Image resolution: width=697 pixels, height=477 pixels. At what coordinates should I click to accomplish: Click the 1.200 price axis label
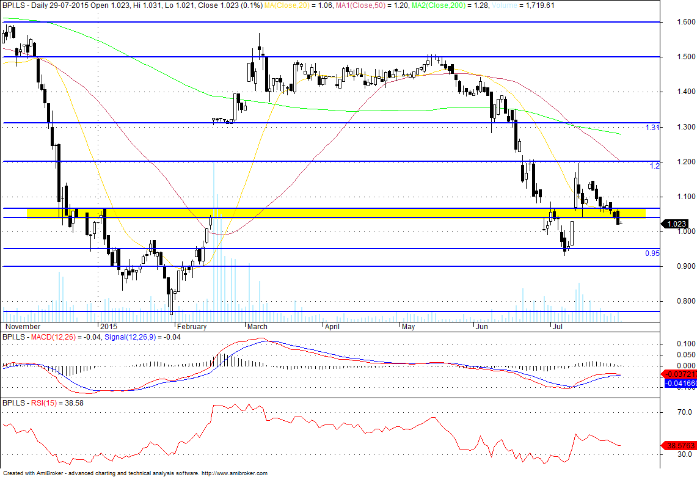pyautogui.click(x=686, y=161)
